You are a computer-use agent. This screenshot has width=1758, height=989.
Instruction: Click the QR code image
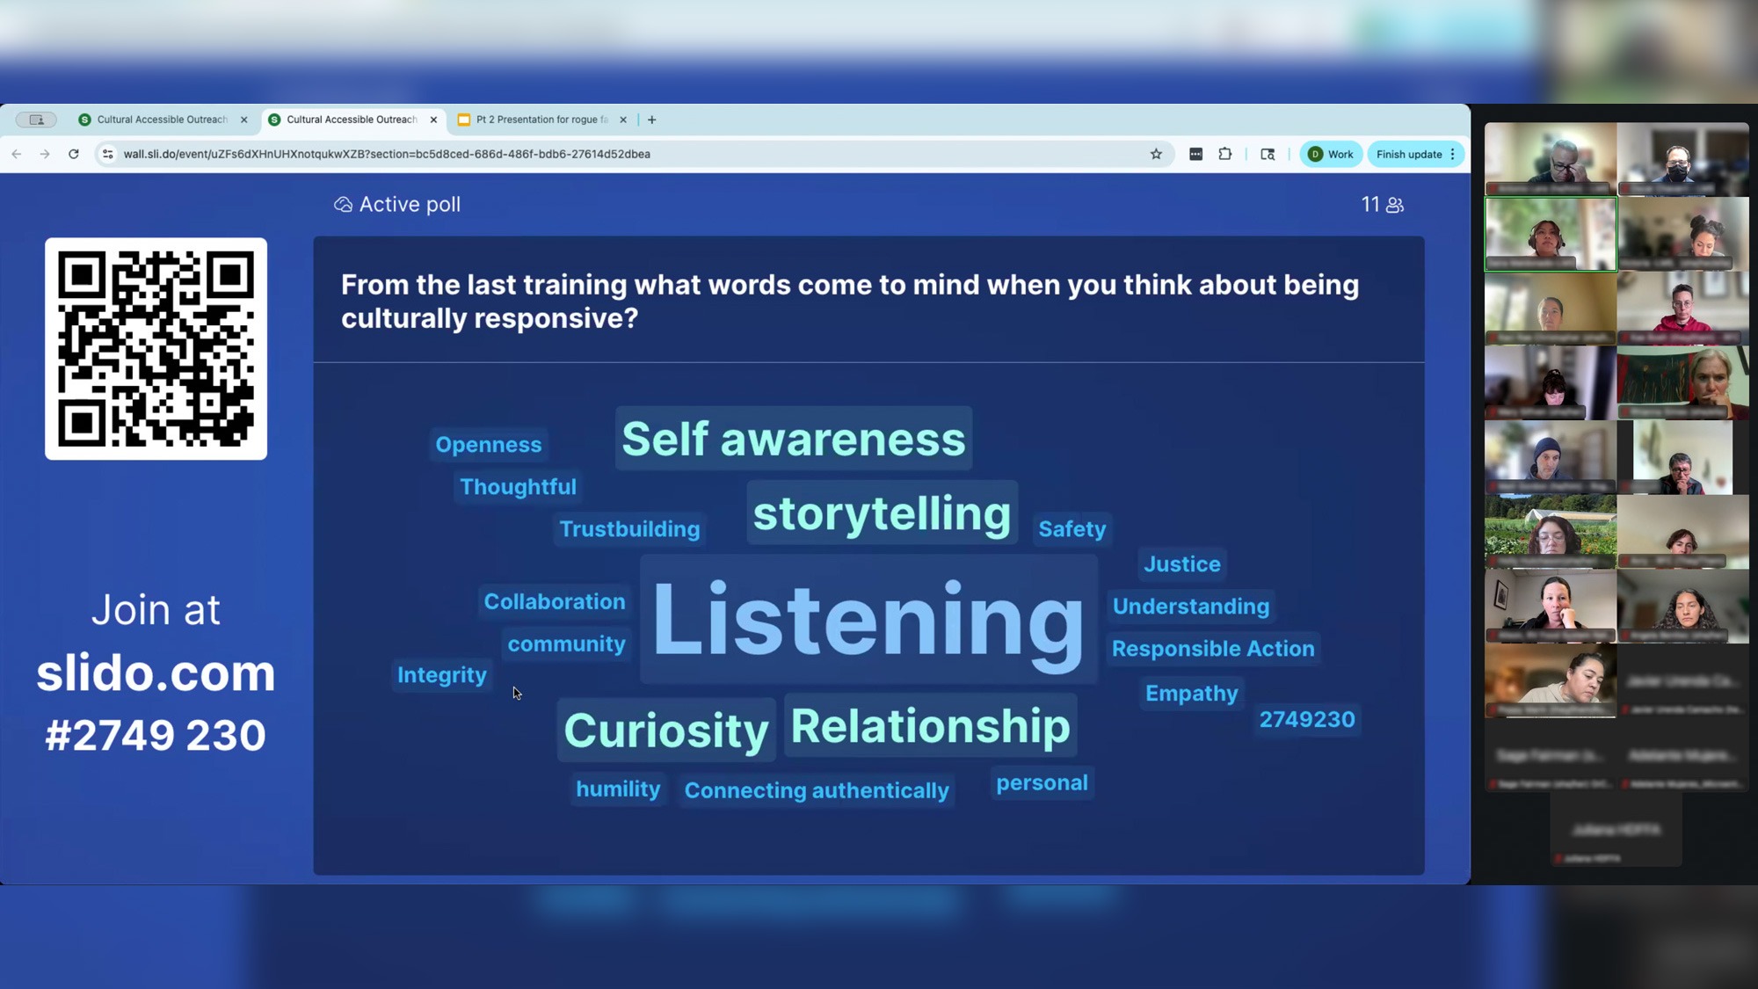[156, 348]
